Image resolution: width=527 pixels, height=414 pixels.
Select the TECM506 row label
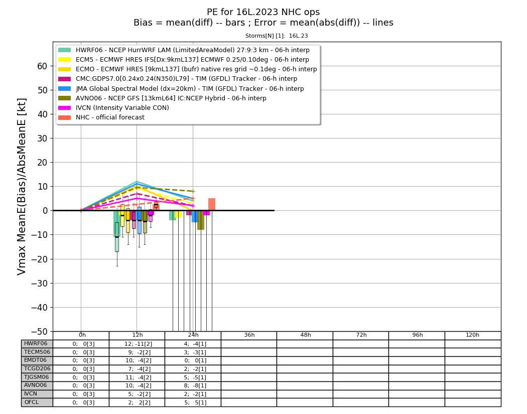pos(37,352)
